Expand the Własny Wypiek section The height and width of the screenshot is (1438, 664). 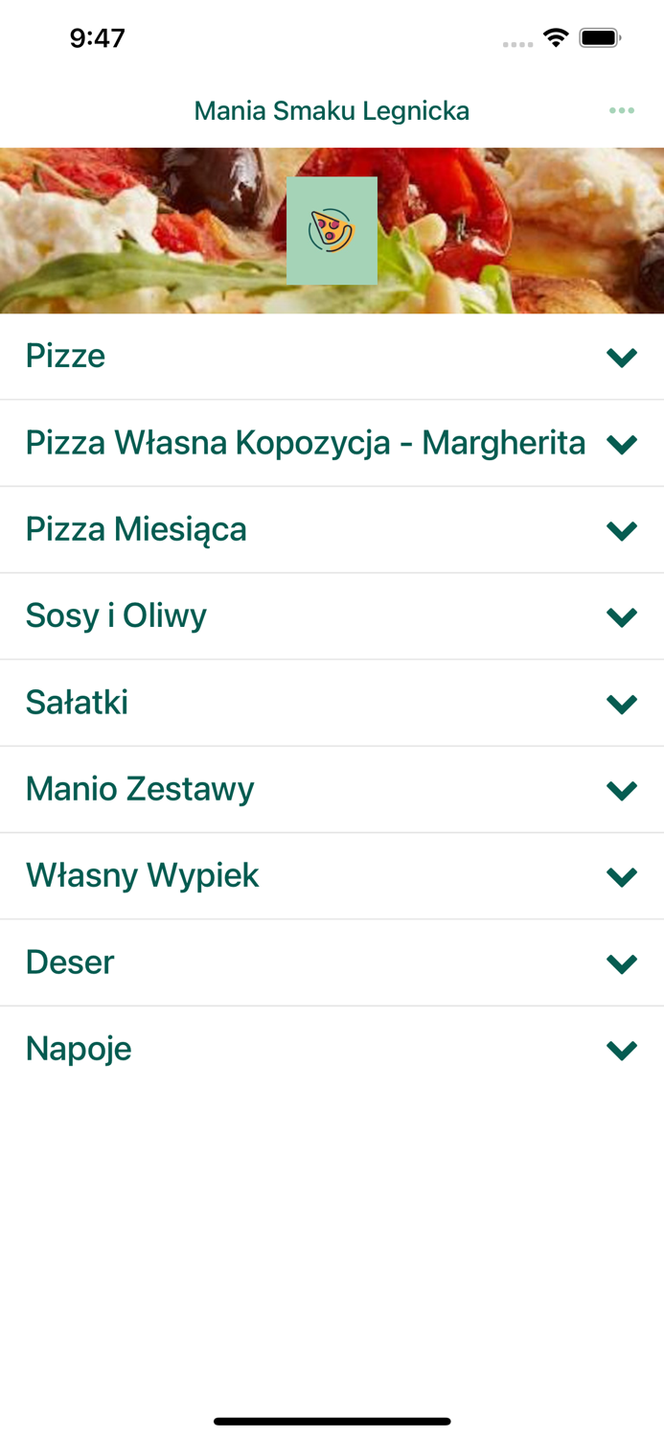pyautogui.click(x=622, y=875)
